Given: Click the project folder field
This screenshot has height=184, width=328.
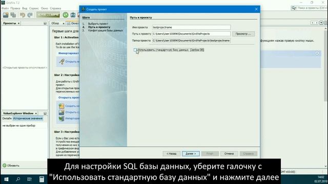Looking at the screenshot, I should 191,40.
